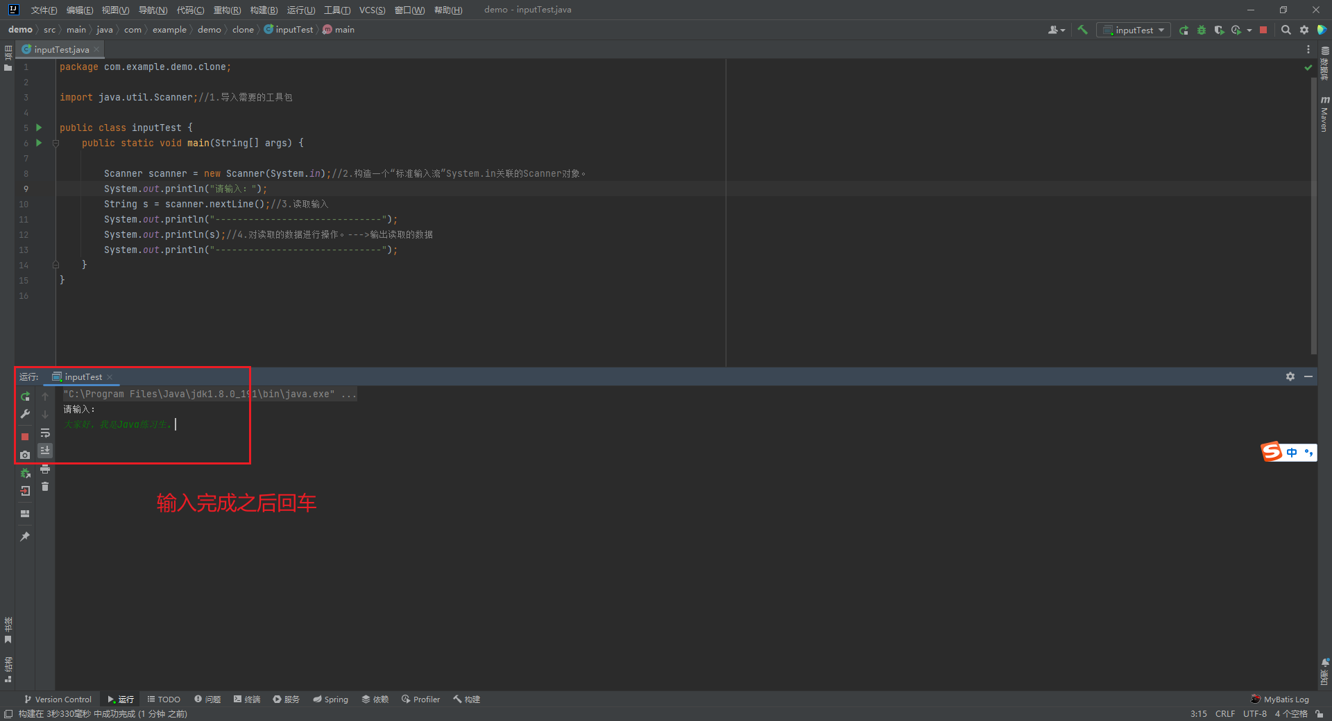The image size is (1332, 721).
Task: Close the inputTest.java editor tab
Action: (x=96, y=49)
